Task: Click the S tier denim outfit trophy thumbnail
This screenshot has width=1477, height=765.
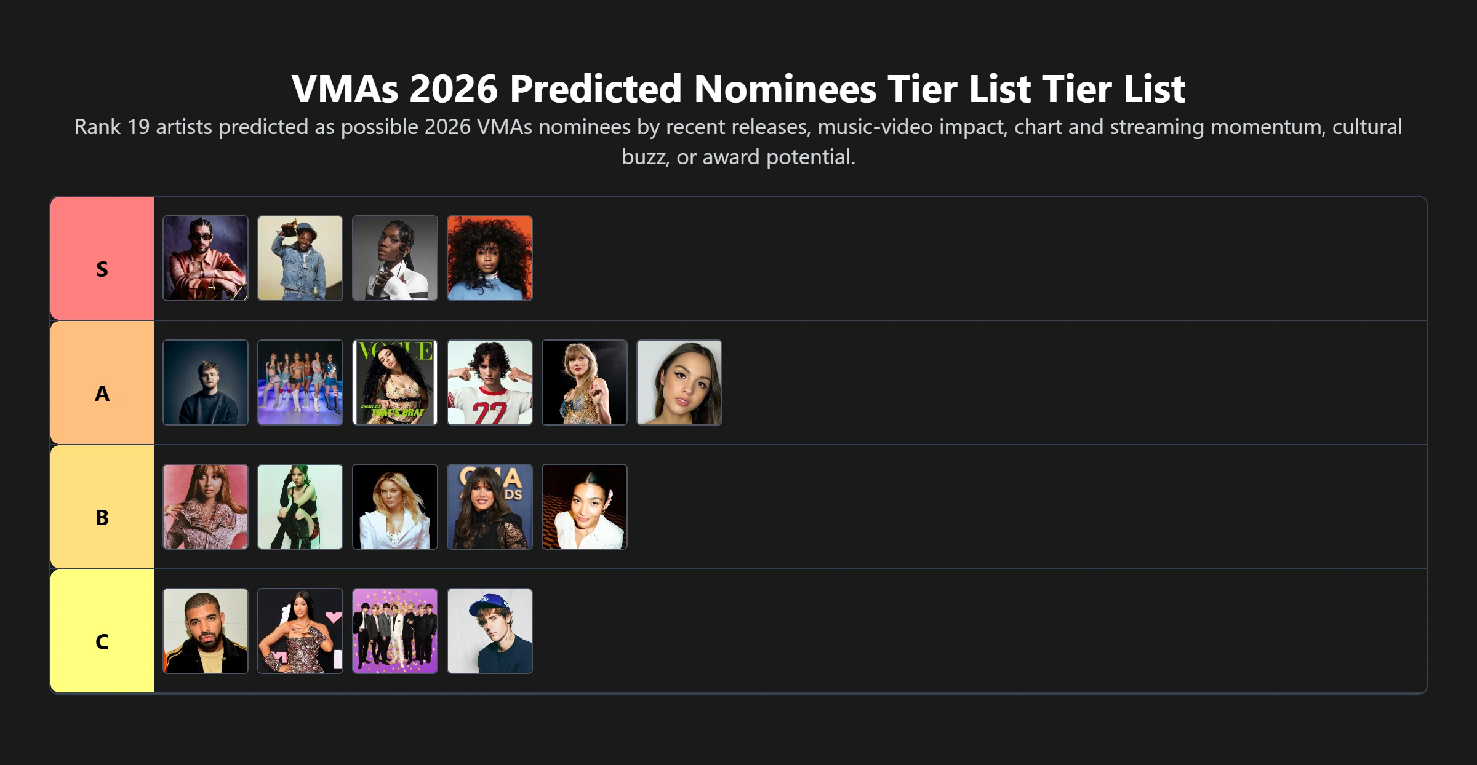Action: point(300,258)
